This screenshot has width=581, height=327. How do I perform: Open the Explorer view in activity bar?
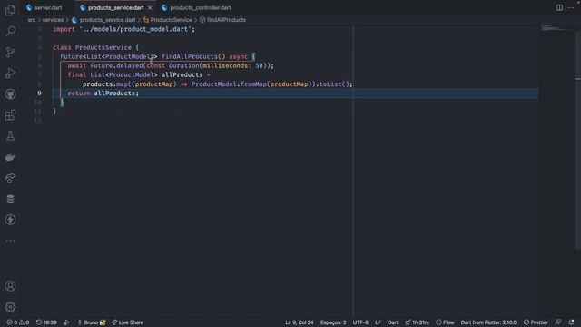point(10,10)
